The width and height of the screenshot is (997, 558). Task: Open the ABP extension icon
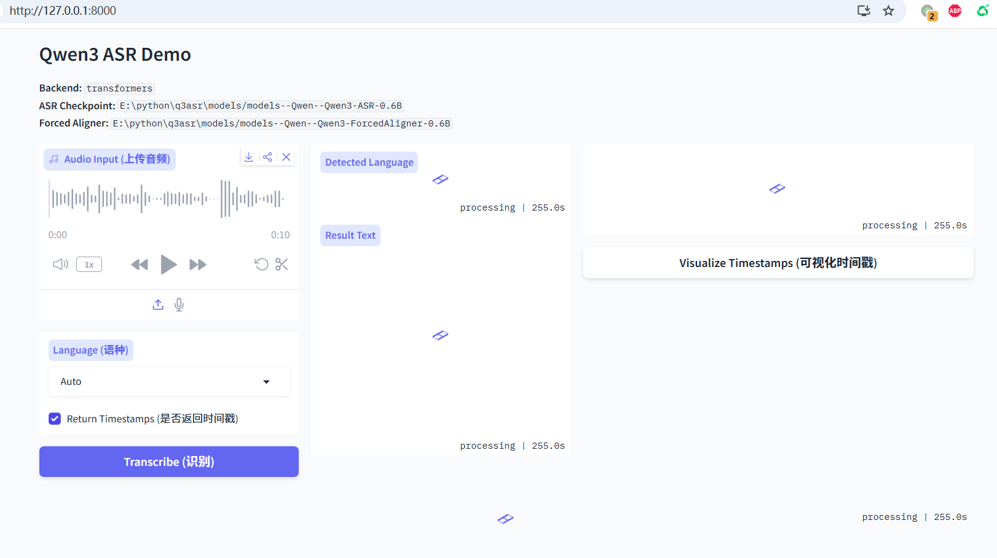(955, 10)
